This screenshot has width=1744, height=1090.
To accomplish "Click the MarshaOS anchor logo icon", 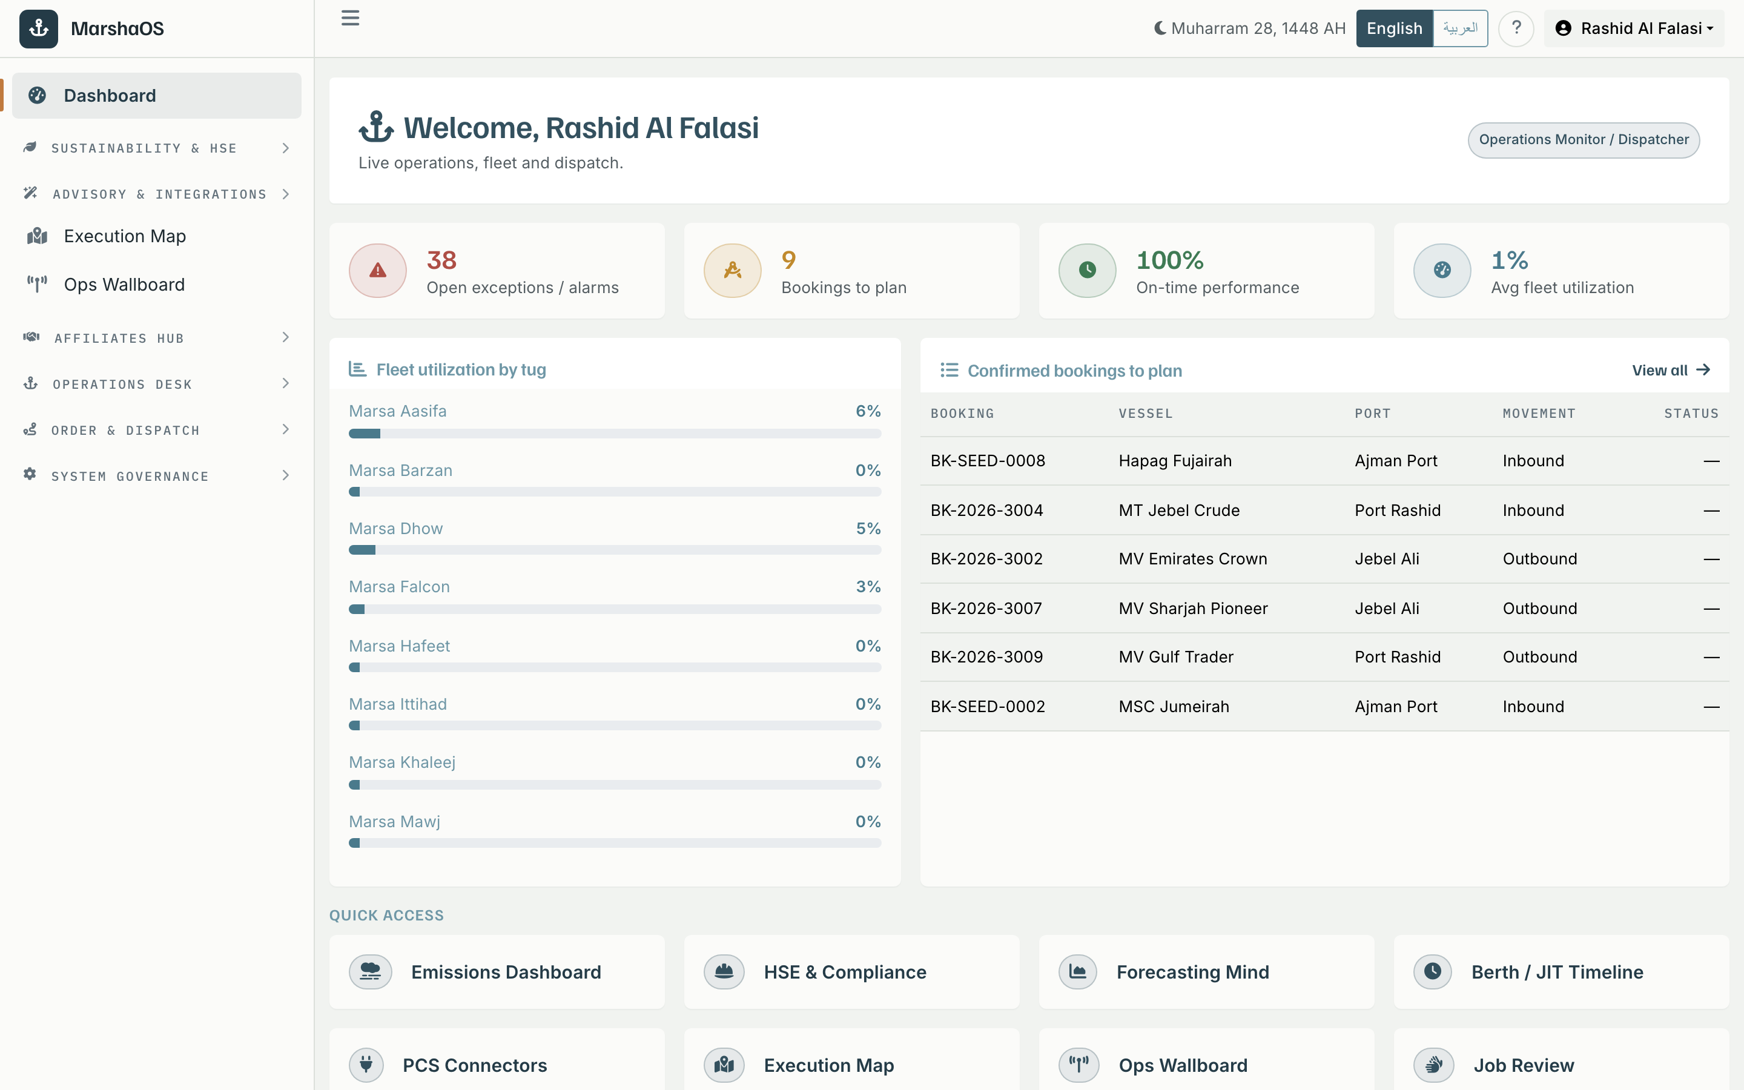I will tap(39, 29).
